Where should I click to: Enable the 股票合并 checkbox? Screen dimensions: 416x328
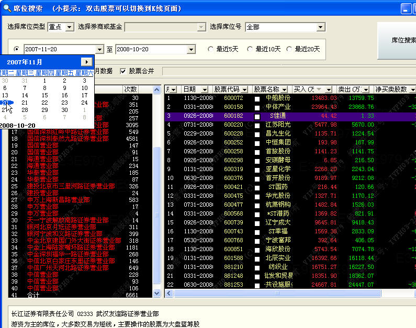(x=123, y=71)
